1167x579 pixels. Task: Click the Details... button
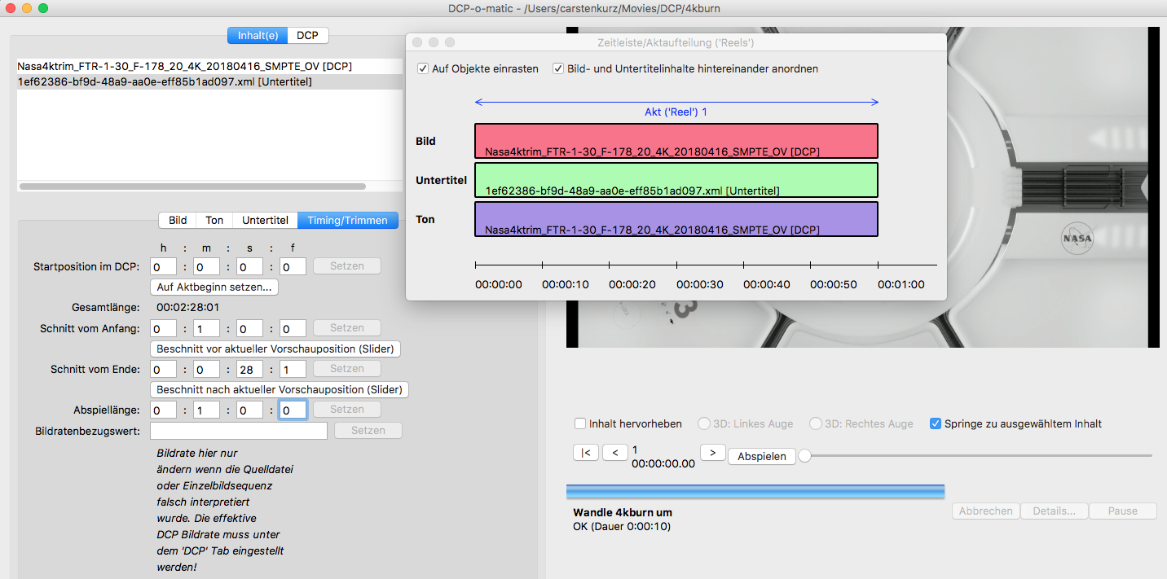coord(1055,511)
